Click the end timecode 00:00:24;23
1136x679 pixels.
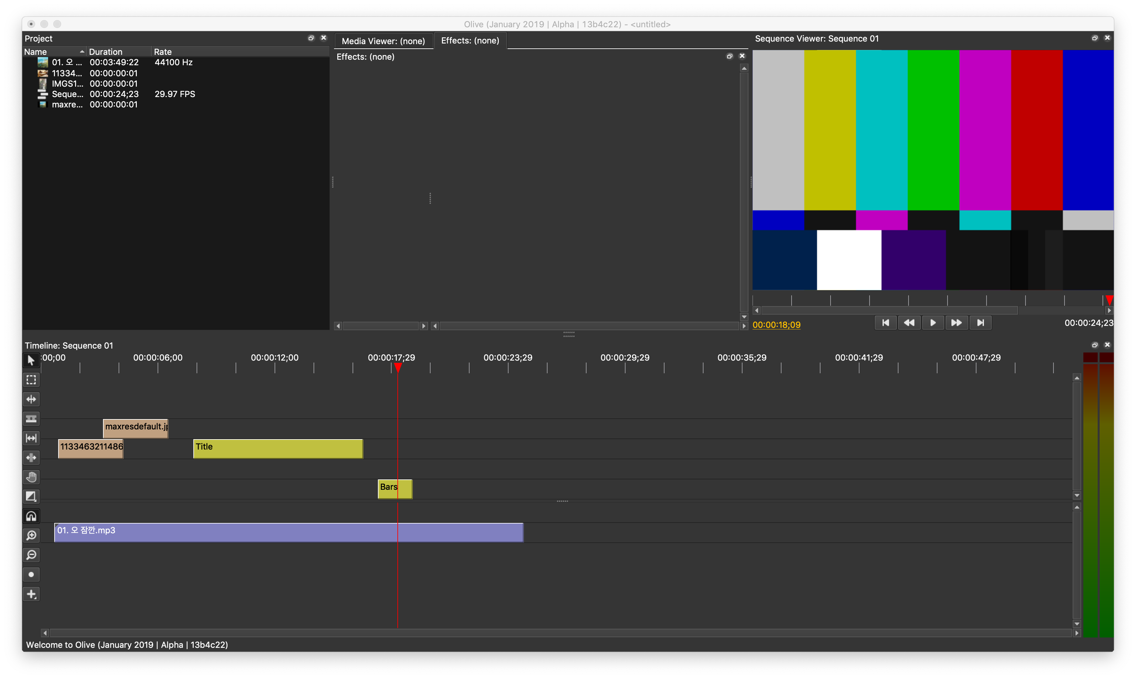pos(1089,323)
